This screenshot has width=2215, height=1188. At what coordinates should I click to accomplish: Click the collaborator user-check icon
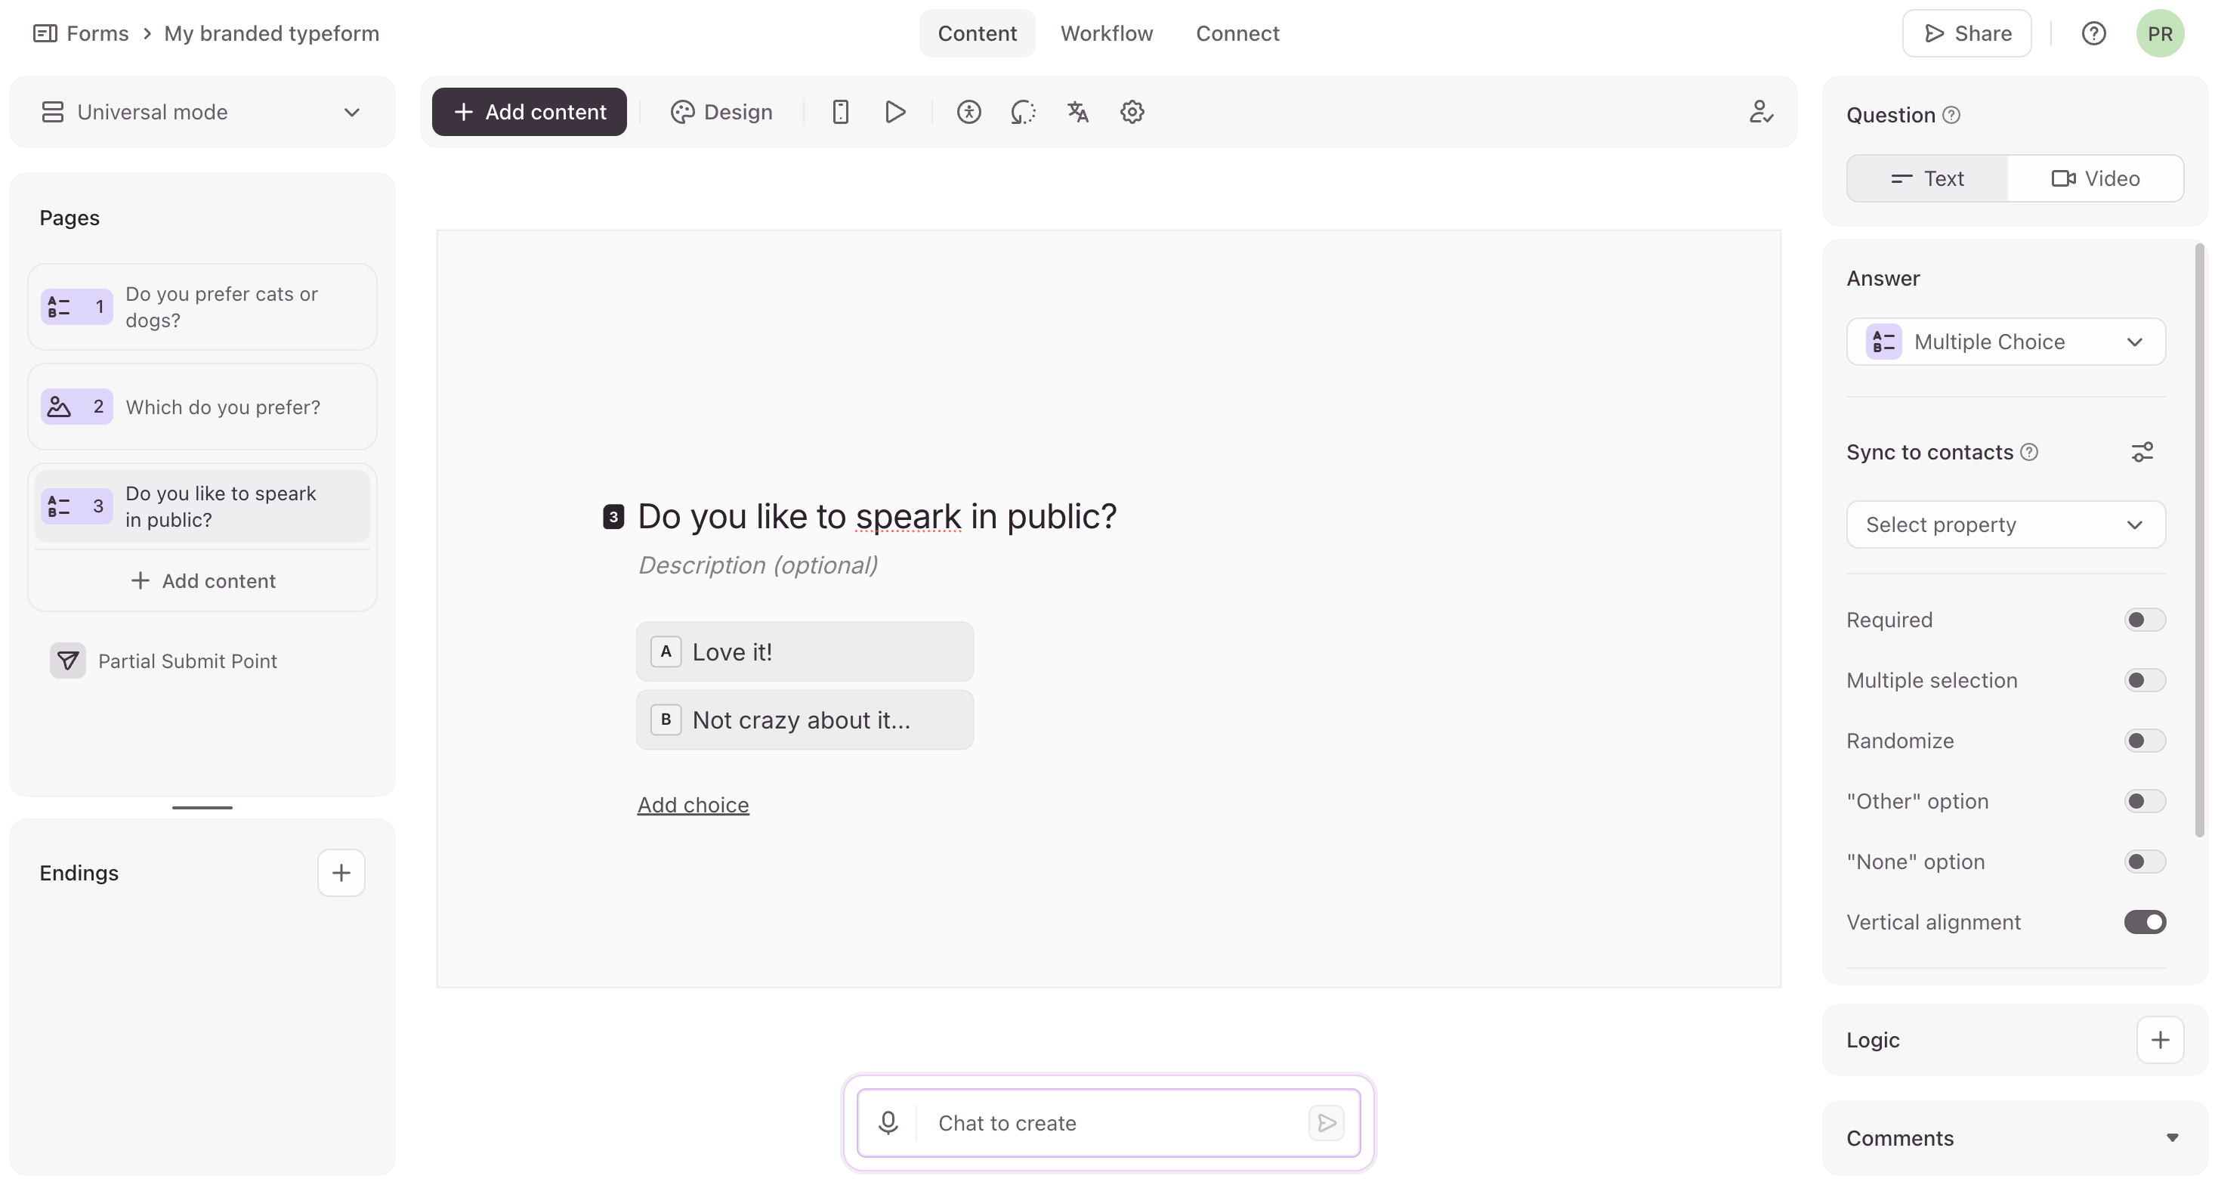pyautogui.click(x=1760, y=112)
